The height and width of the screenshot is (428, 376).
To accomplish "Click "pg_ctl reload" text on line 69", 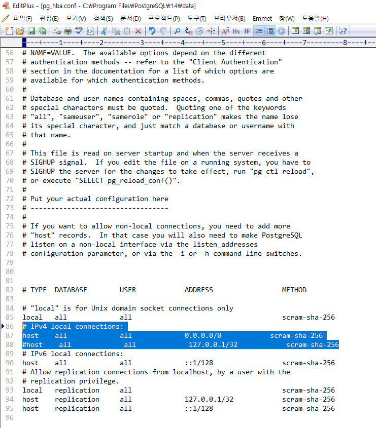I will pyautogui.click(x=280, y=171).
